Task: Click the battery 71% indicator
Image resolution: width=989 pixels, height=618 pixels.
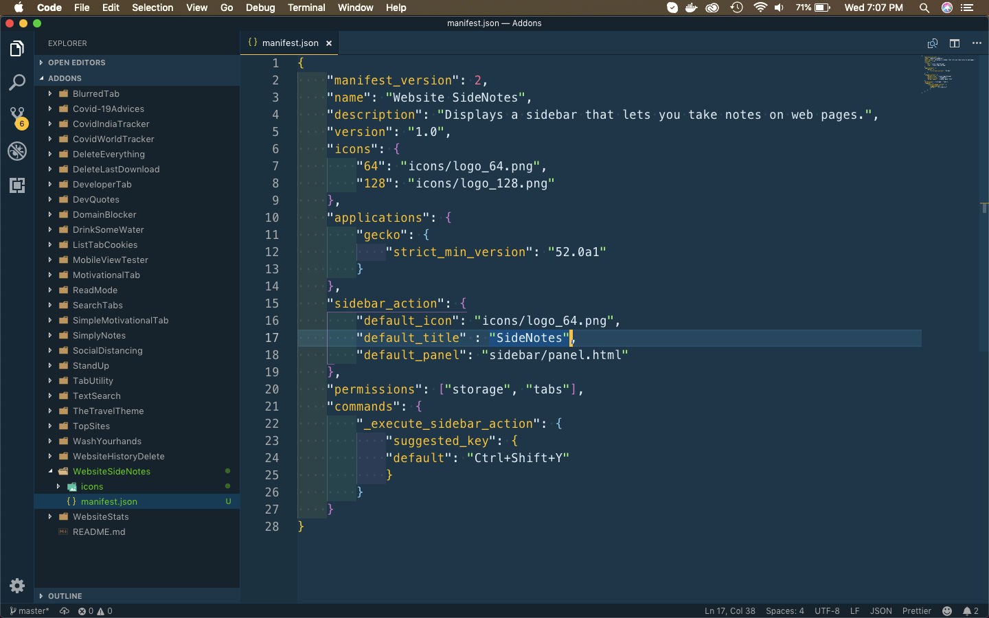Action: pyautogui.click(x=813, y=8)
